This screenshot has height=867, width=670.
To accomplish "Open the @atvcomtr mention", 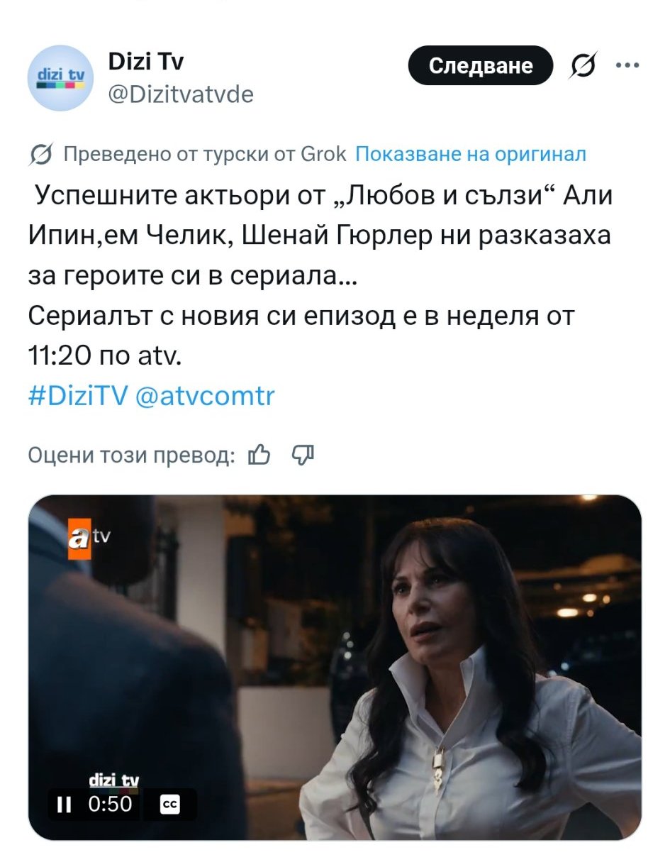I will click(204, 396).
